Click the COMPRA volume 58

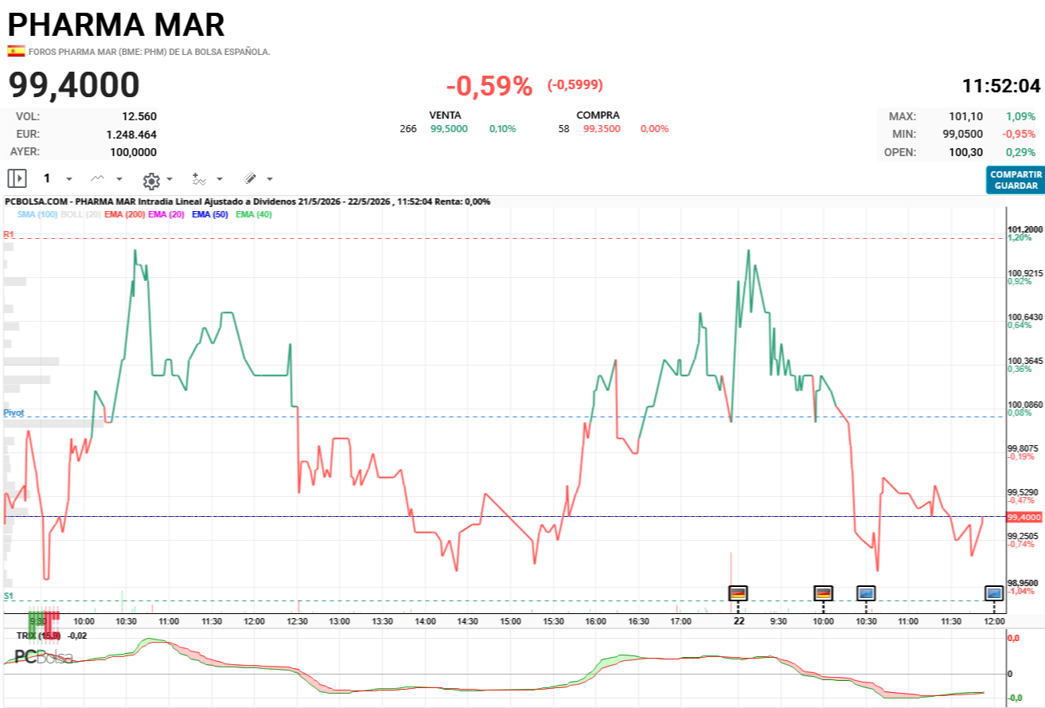[x=563, y=129]
